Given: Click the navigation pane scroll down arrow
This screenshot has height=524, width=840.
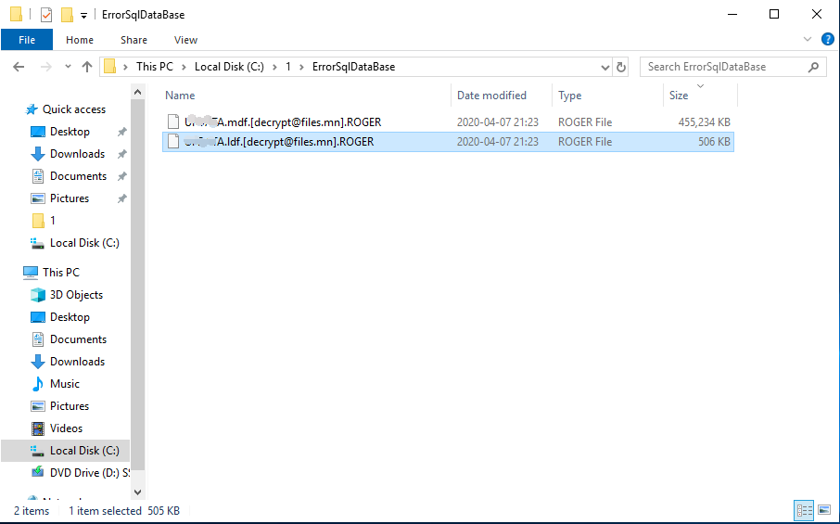Looking at the screenshot, I should coord(137,492).
